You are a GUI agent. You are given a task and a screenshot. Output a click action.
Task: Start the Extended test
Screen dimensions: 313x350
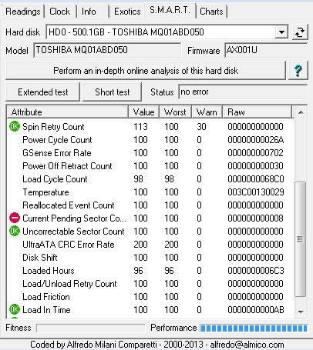coord(43,92)
